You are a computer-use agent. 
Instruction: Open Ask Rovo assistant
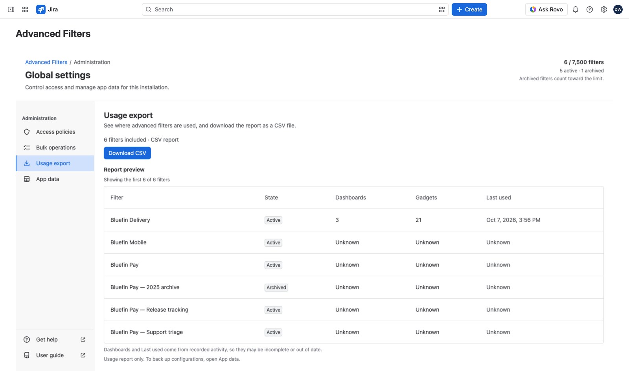(546, 9)
